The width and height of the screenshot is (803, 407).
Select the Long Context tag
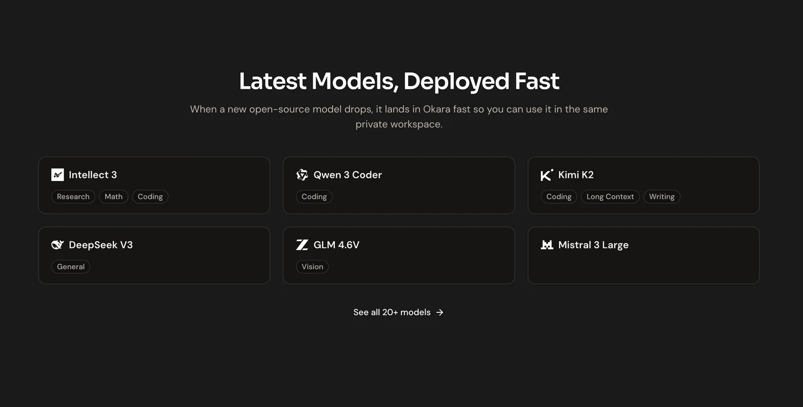click(x=610, y=197)
